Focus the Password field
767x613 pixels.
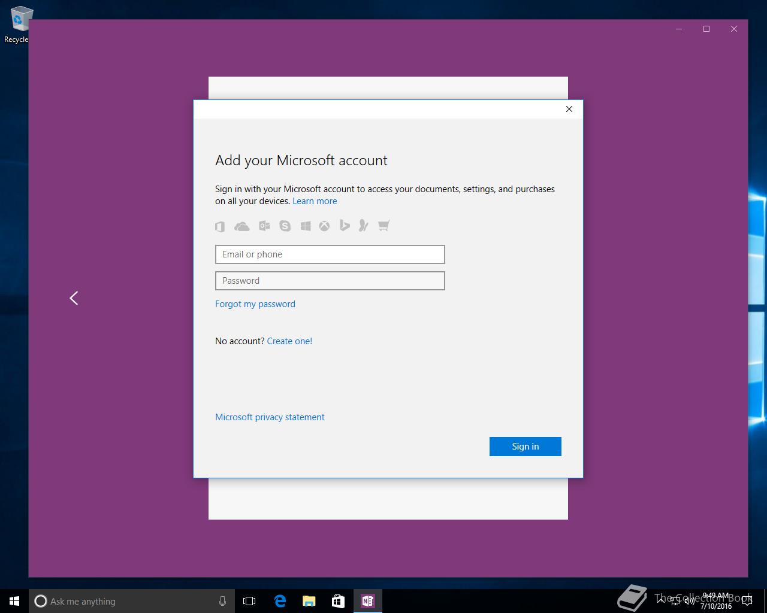330,281
